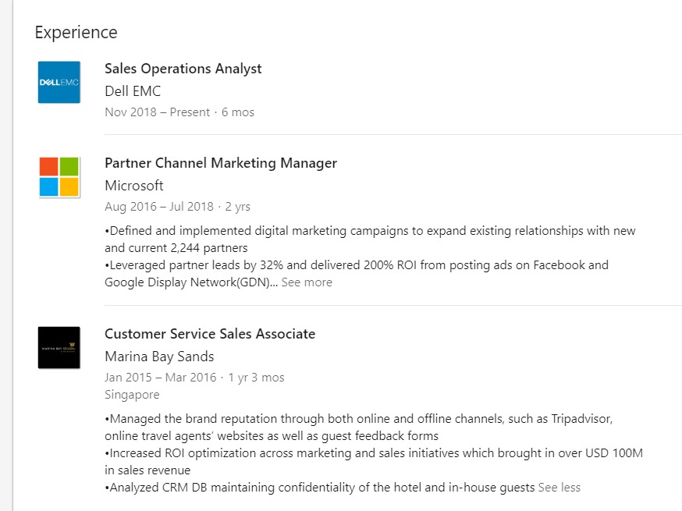Viewport: 682px width, 511px height.
Task: Click the Nov 2018 – Present date range
Action: [x=157, y=112]
